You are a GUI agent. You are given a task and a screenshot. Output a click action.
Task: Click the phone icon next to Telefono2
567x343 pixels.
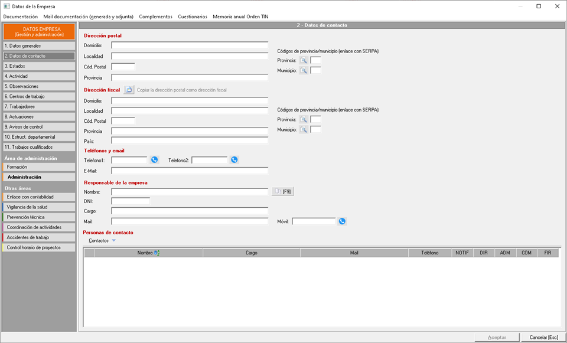[234, 160]
